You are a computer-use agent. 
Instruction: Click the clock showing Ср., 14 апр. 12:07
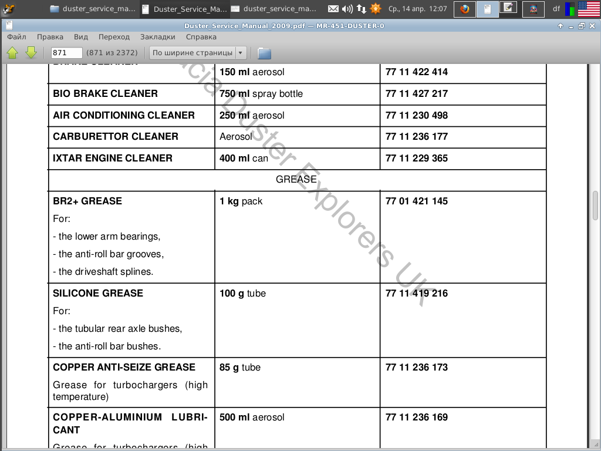pos(417,9)
